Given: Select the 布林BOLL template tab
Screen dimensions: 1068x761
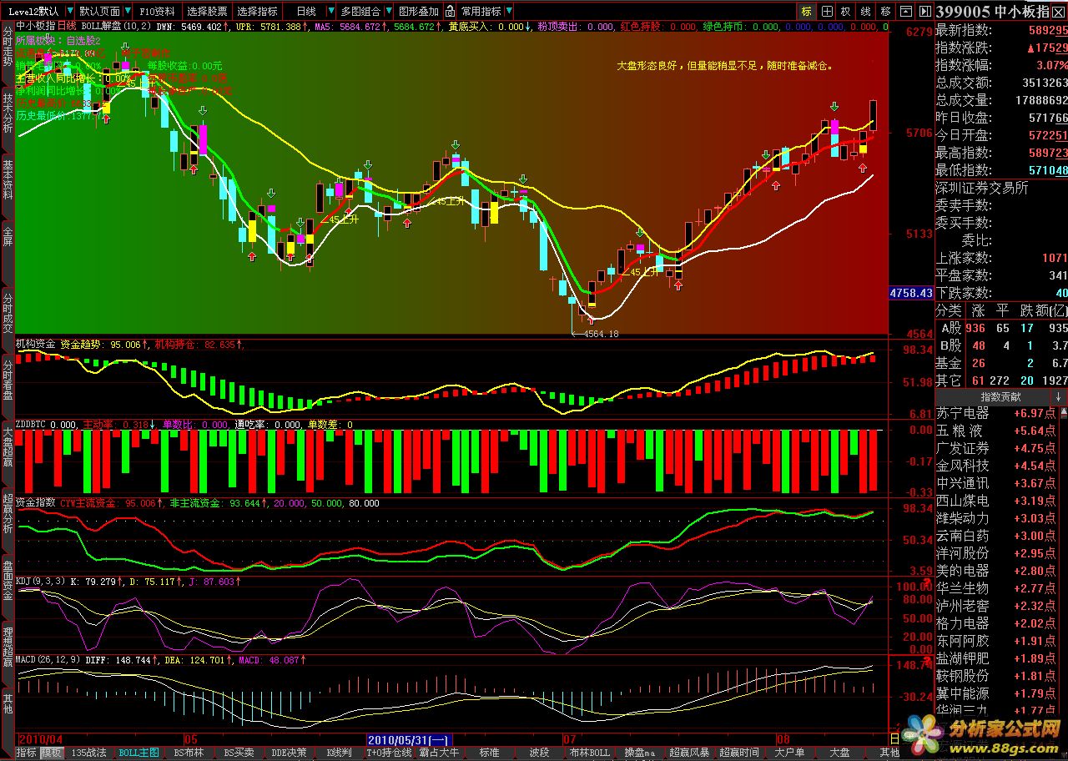Looking at the screenshot, I should 589,752.
